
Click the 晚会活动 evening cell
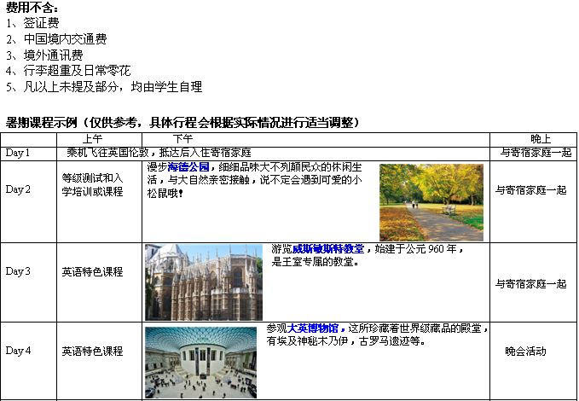tap(525, 351)
